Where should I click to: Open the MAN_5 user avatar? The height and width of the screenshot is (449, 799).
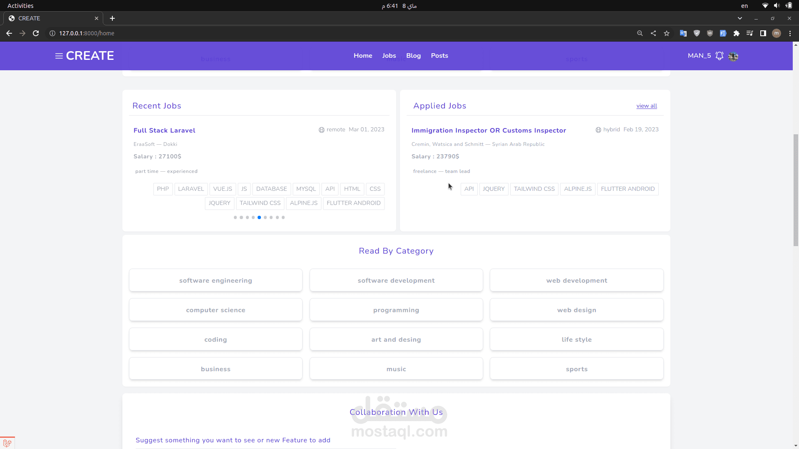733,56
